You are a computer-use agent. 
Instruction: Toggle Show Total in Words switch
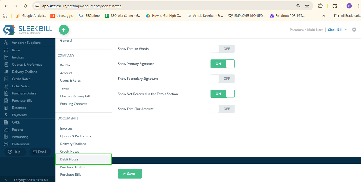pos(223,49)
